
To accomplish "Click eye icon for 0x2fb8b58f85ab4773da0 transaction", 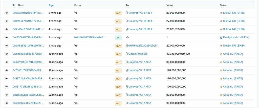I will pyautogui.click(x=7, y=54).
